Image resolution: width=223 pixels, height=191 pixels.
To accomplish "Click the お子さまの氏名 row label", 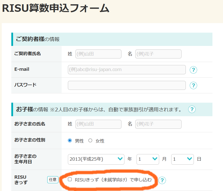I will coord(30,124).
